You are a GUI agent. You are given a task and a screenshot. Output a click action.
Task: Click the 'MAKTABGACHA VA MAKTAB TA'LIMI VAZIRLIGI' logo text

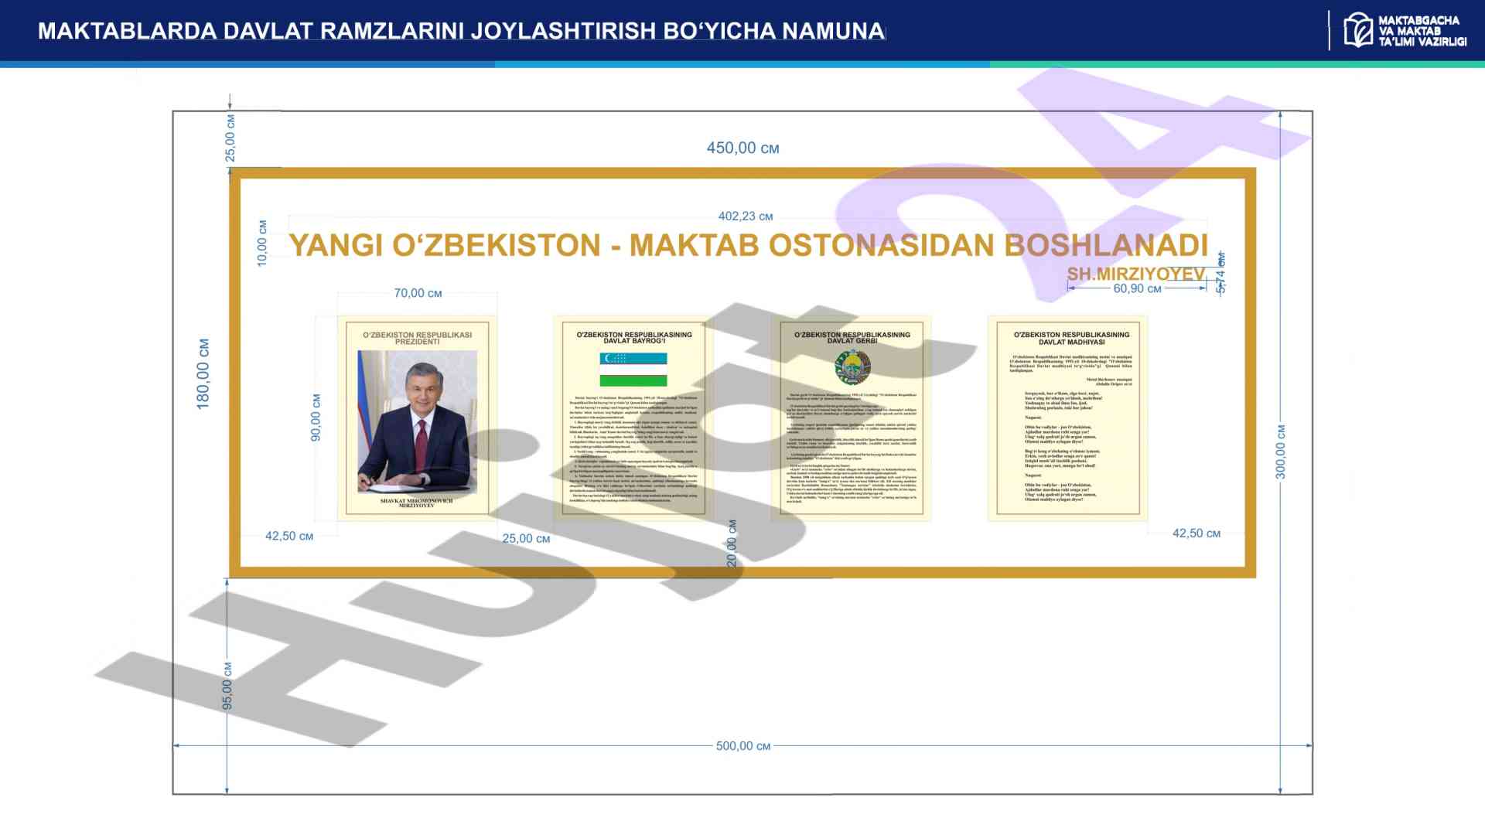[1422, 31]
